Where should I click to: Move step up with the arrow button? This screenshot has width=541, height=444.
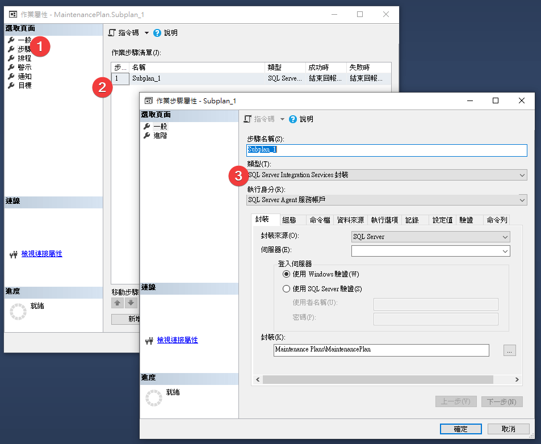click(118, 303)
